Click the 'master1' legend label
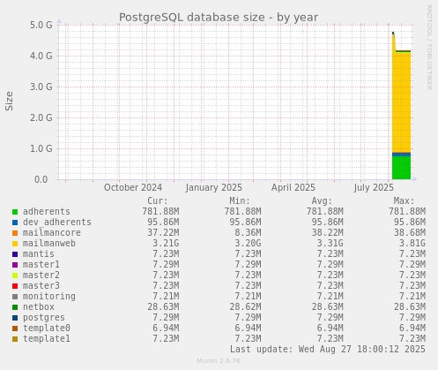This screenshot has width=438, height=370. click(x=41, y=265)
